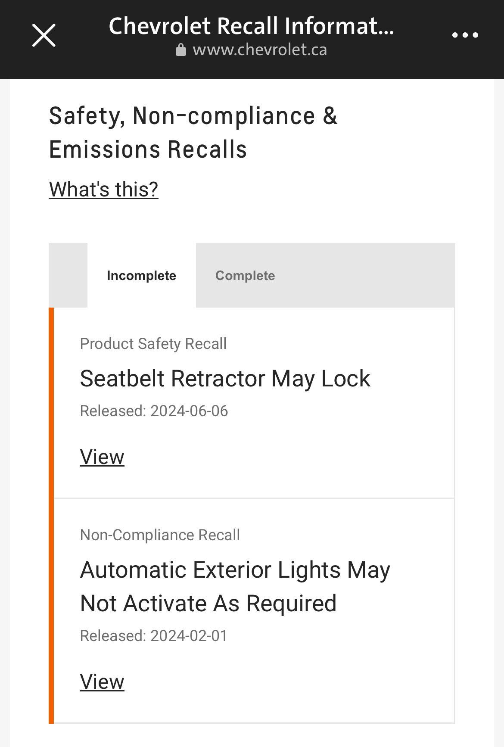Click the "Released: 2024-06-06" date text

click(x=154, y=411)
